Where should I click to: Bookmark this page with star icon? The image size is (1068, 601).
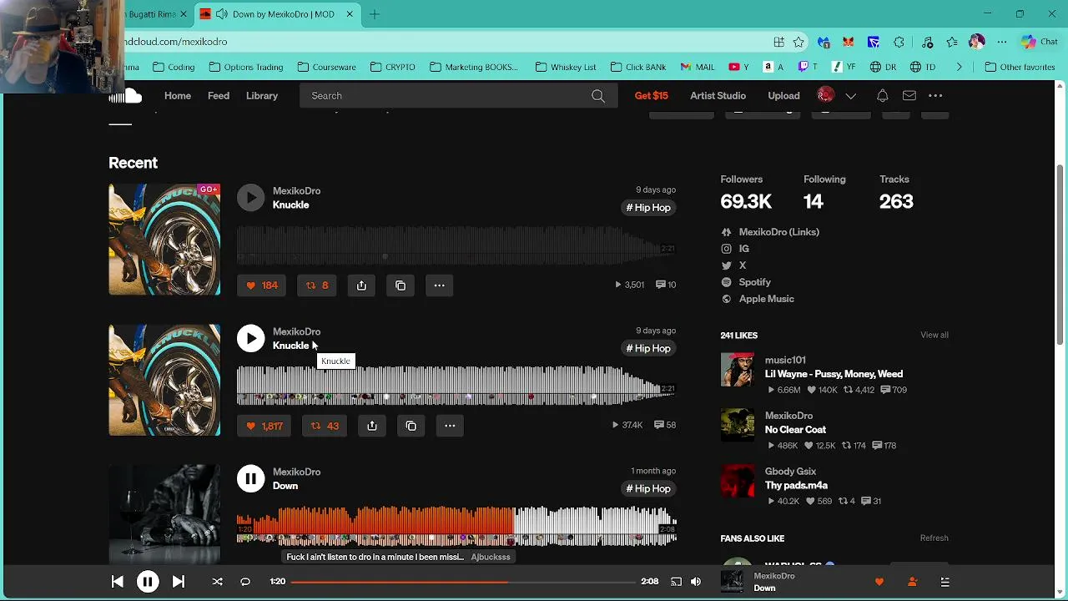click(798, 42)
